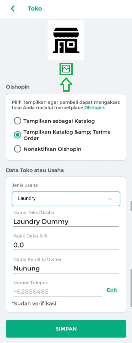Click the Olshopin section heading

(18, 87)
